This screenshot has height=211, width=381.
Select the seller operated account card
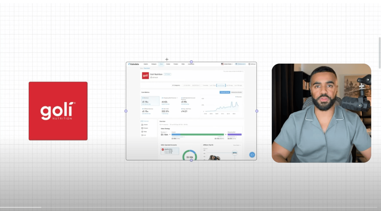coord(170,151)
